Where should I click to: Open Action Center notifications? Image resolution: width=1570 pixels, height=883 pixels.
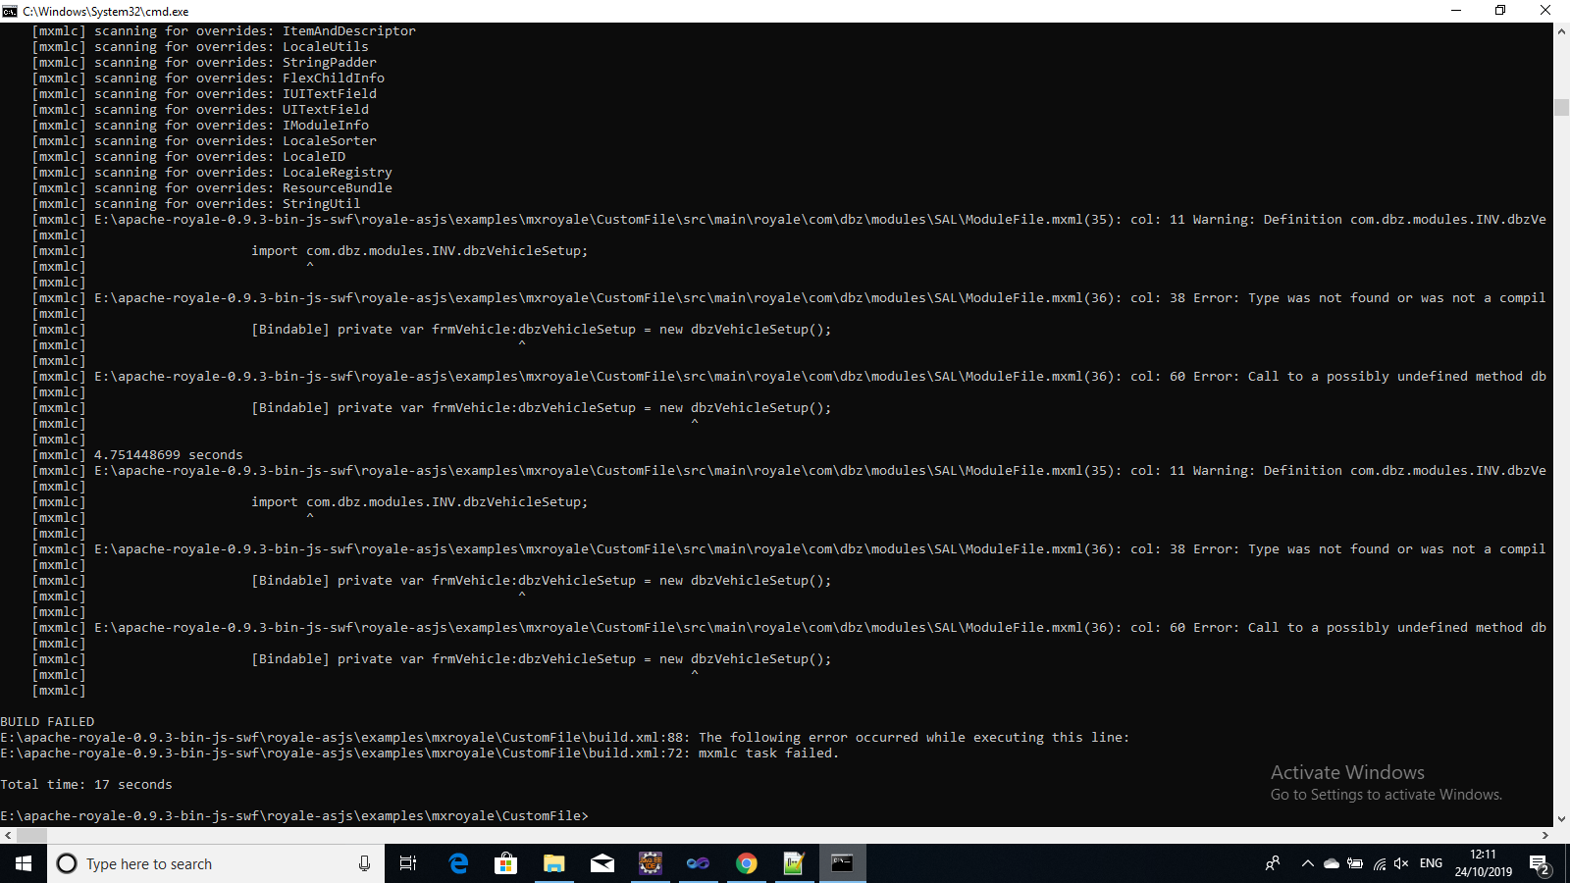click(x=1539, y=863)
